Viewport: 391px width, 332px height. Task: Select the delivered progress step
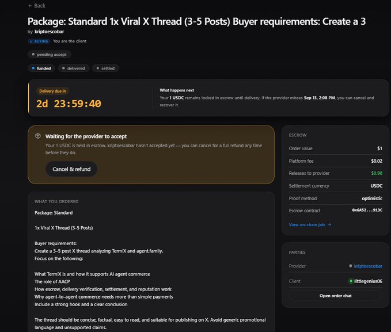click(74, 68)
